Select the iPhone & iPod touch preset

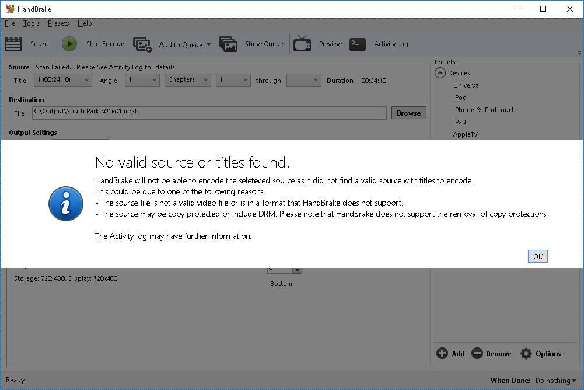pyautogui.click(x=484, y=110)
